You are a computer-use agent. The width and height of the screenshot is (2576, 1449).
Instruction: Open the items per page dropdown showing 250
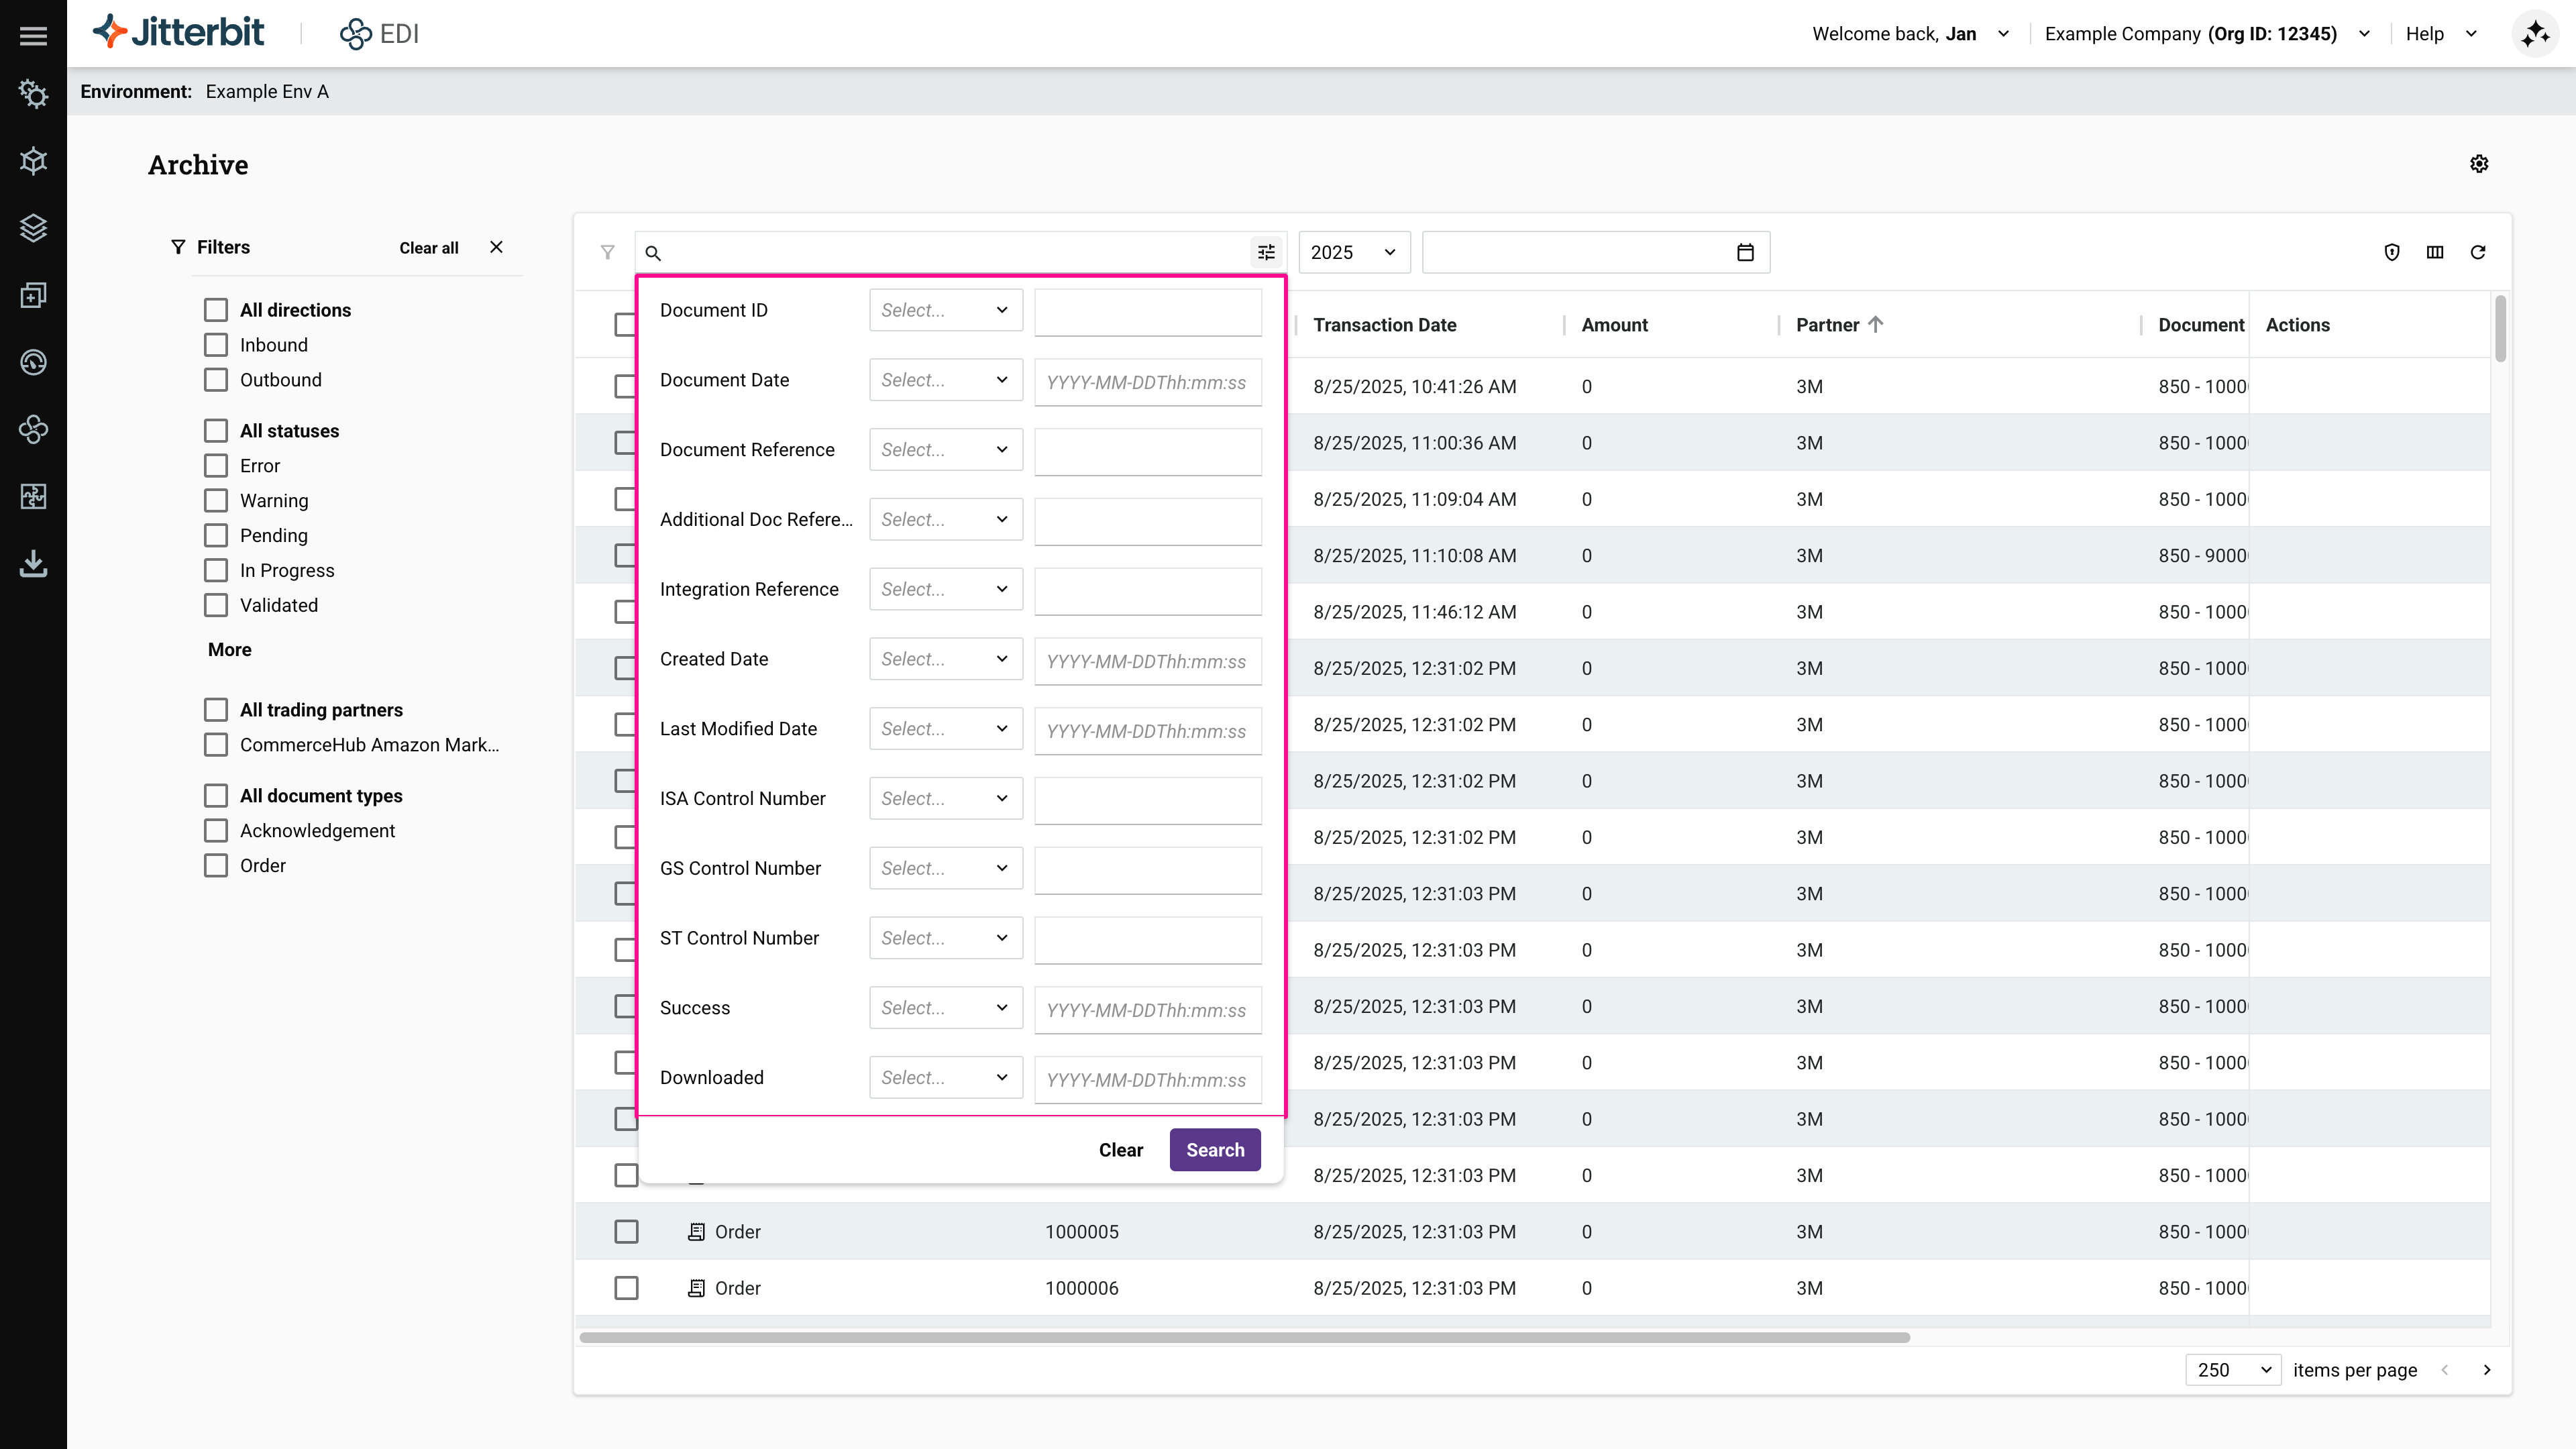tap(2232, 1370)
